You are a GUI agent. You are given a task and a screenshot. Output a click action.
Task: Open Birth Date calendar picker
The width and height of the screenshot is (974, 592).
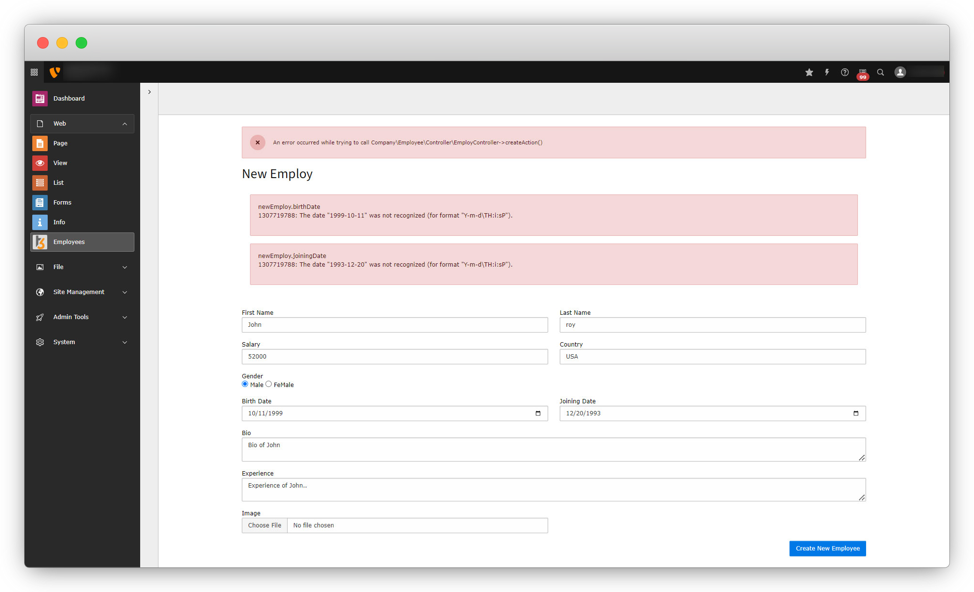tap(538, 413)
